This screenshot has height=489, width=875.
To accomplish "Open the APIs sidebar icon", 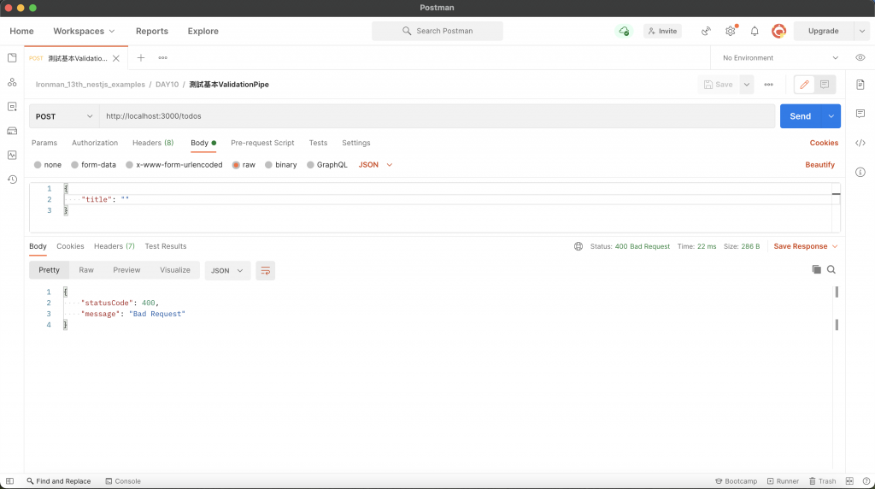I will (12, 83).
